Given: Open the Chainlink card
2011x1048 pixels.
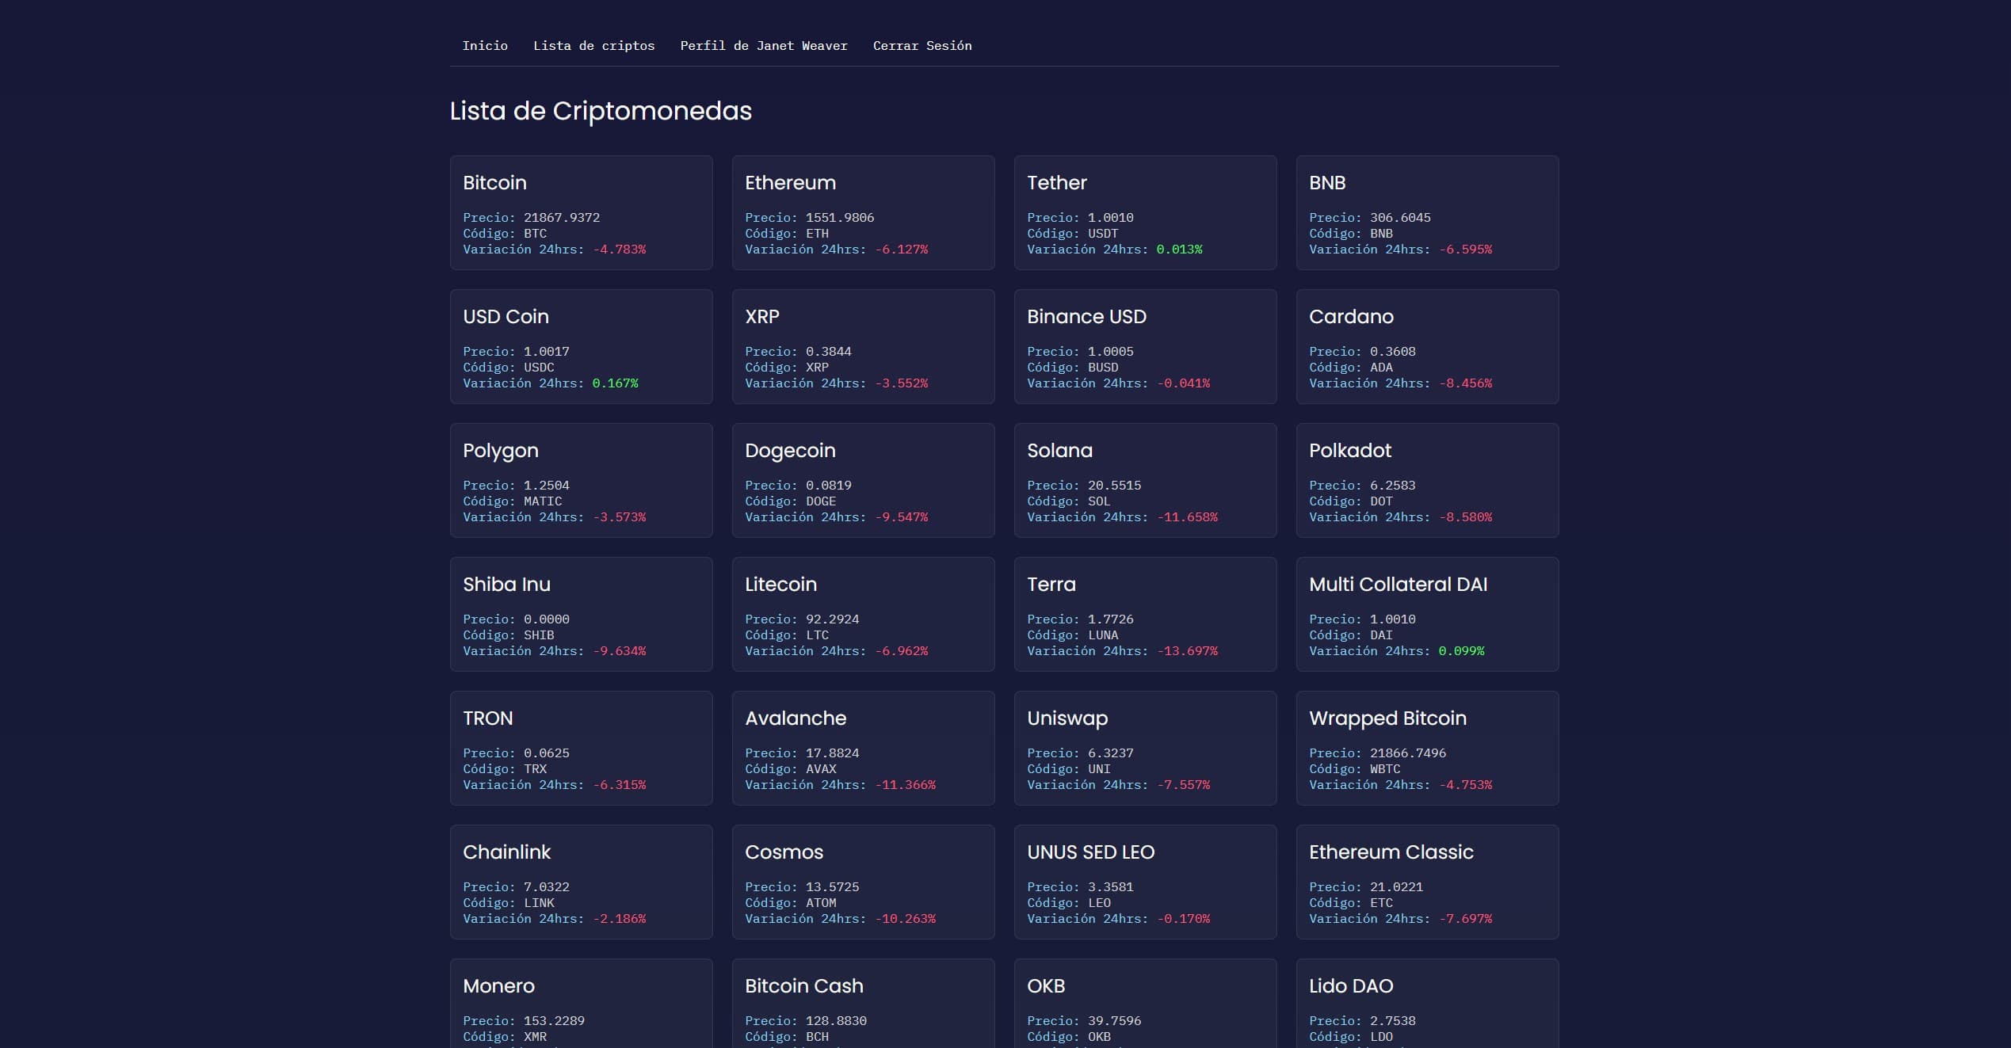Looking at the screenshot, I should (x=582, y=882).
